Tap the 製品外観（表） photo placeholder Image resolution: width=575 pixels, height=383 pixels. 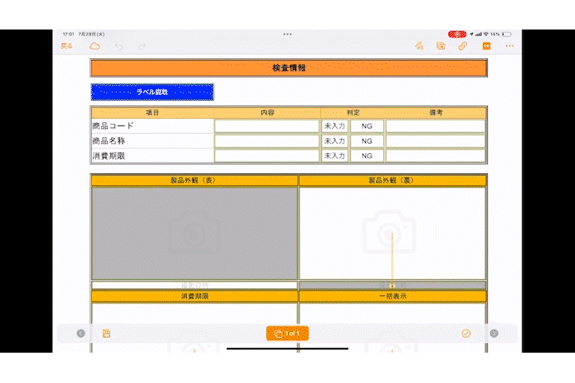(194, 233)
